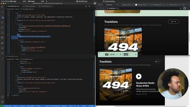Viewport: 190px width, 107px height.
Task: Click the split editor icon
Action: pyautogui.click(x=89, y=6)
